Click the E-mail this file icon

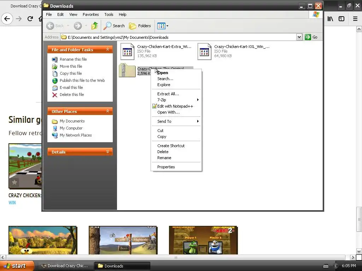[x=55, y=88]
